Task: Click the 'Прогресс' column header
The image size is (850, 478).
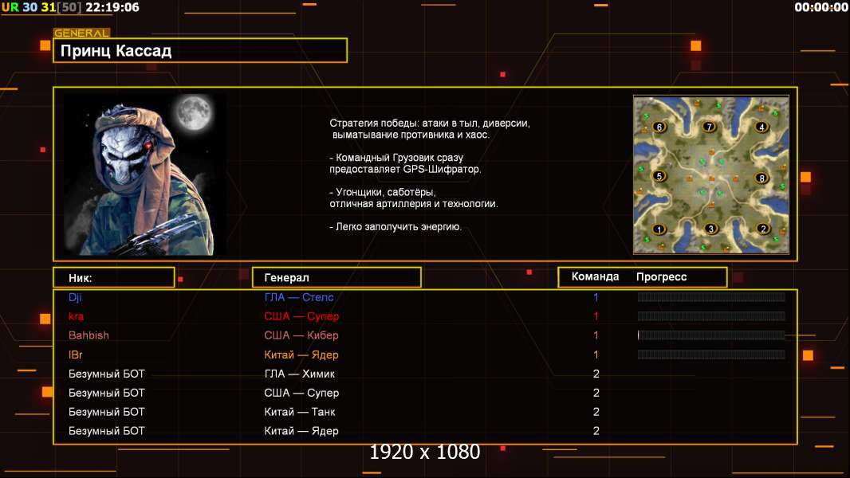Action: [x=661, y=276]
